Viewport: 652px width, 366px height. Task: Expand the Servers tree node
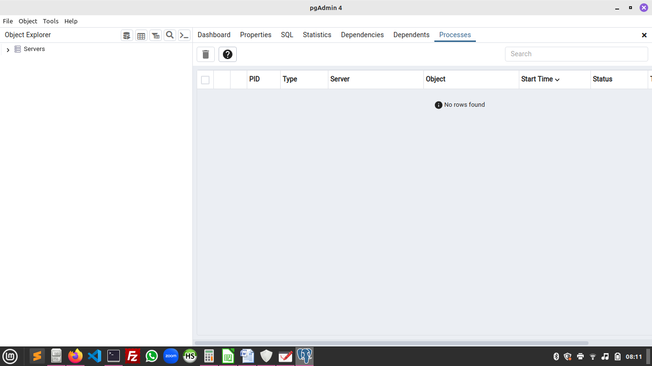[8, 50]
